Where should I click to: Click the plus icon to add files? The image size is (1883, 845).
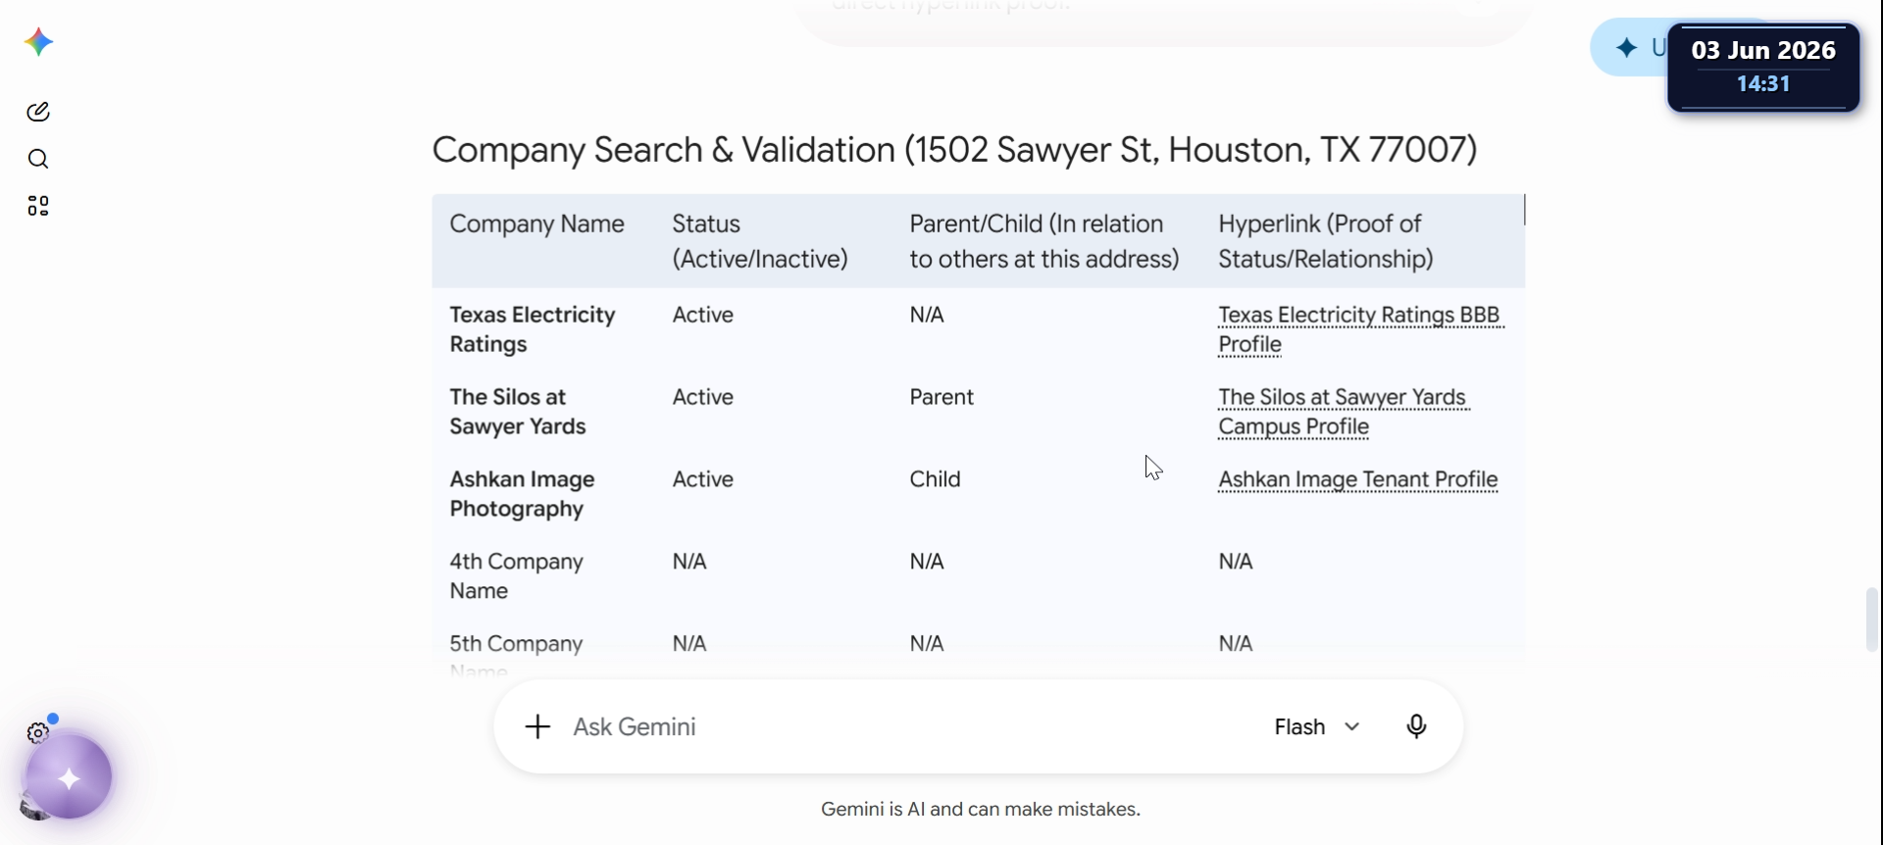click(537, 726)
